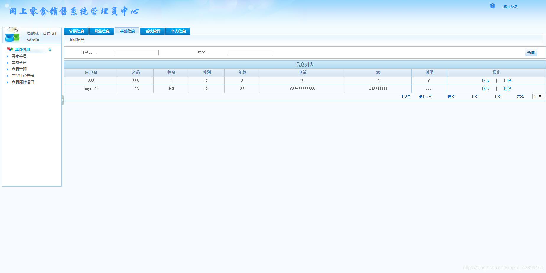Click 修改 for user buyer01
This screenshot has height=273, width=546.
pos(486,88)
